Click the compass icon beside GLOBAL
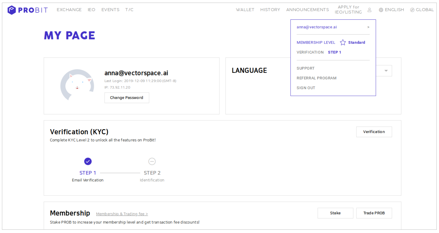The image size is (439, 233). (x=412, y=10)
